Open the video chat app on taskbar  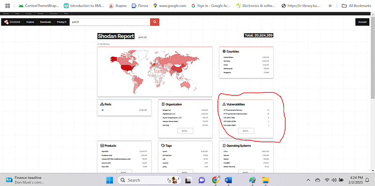click(202, 180)
